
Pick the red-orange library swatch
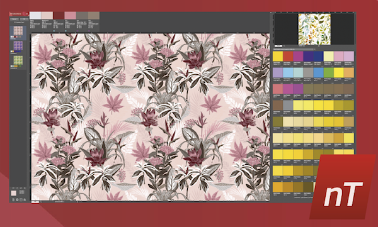point(288,57)
